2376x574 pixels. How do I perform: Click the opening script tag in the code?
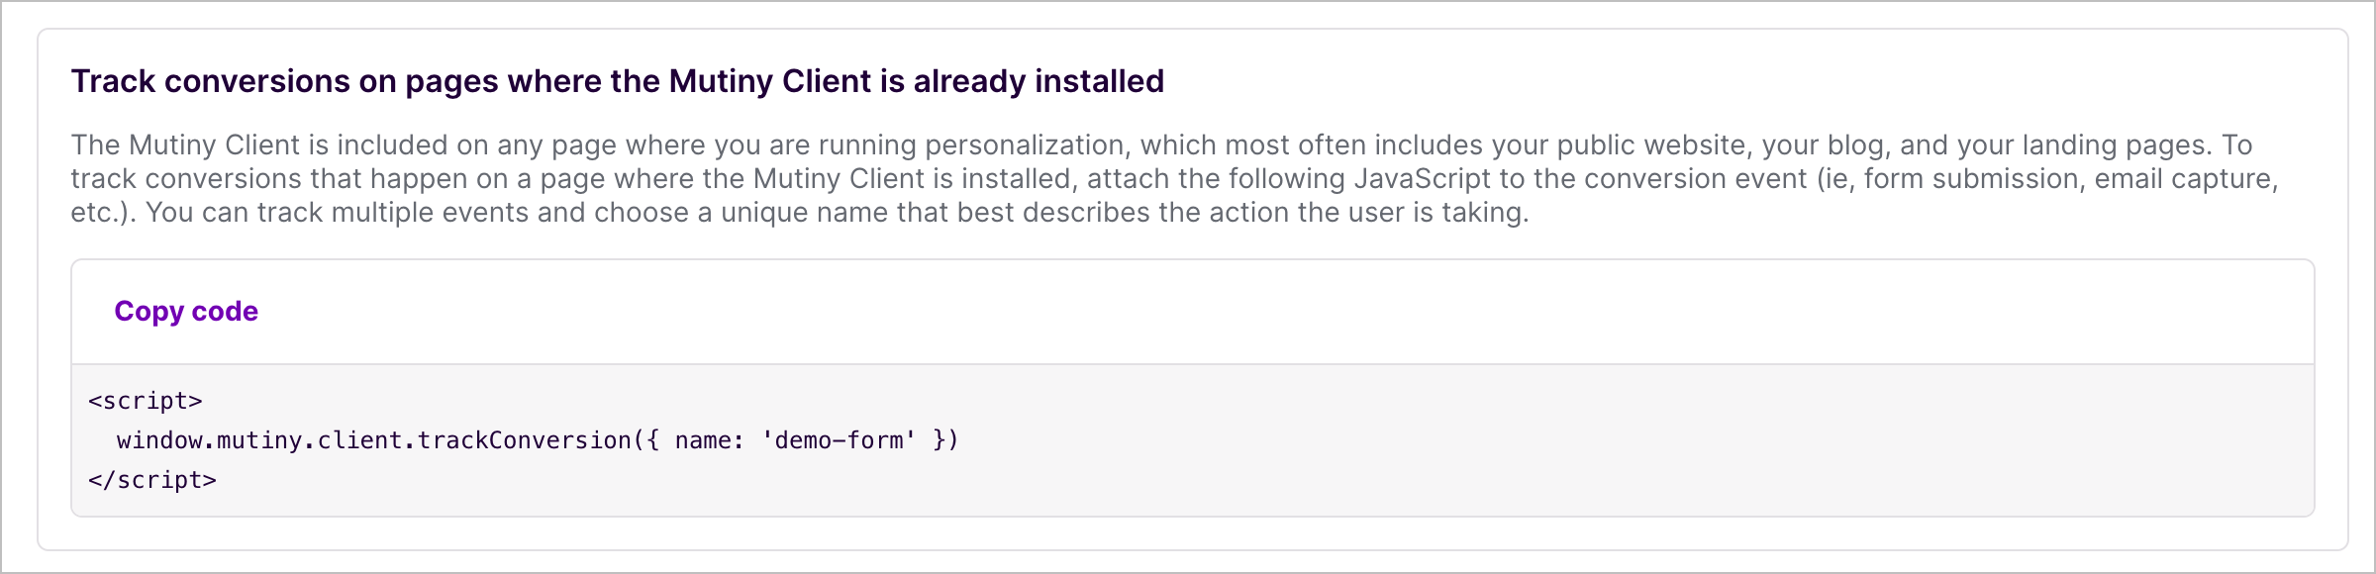coord(145,401)
